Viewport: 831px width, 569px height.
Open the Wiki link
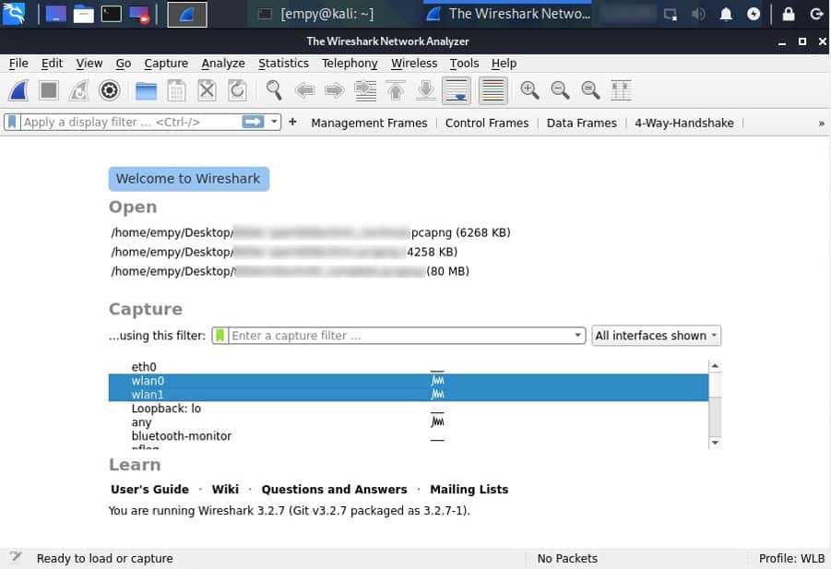pyautogui.click(x=225, y=489)
